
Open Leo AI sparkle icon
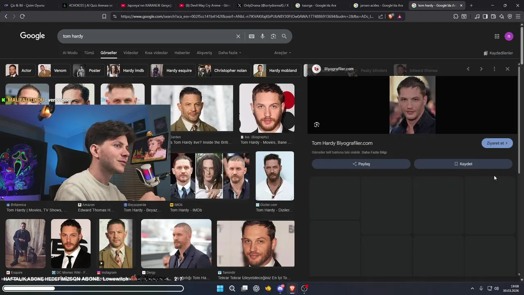(501, 16)
